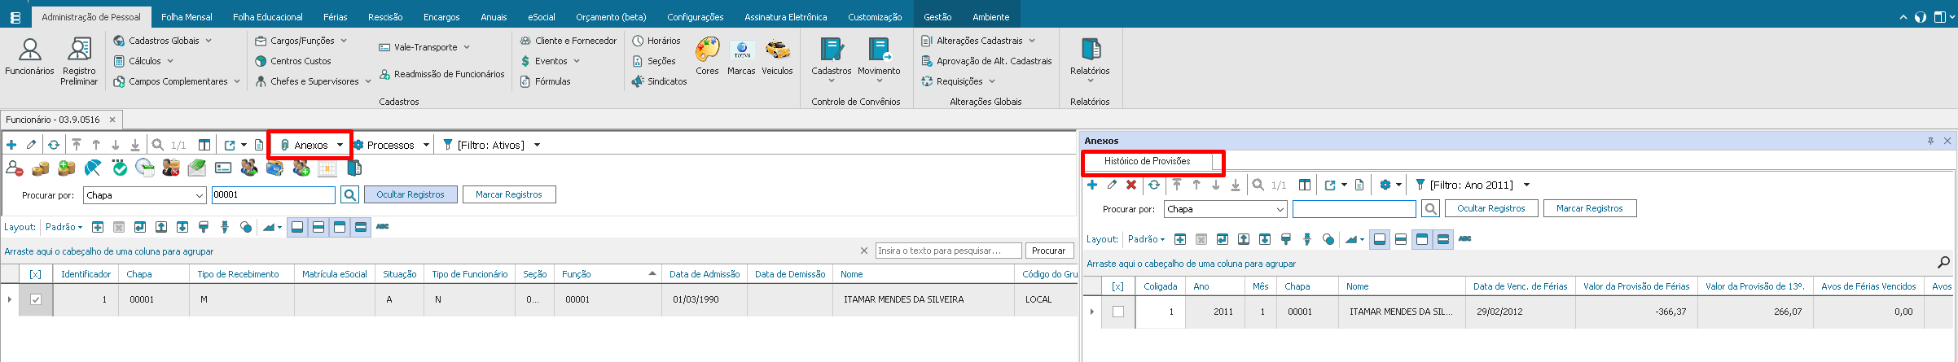Image resolution: width=1958 pixels, height=362 pixels.
Task: Toggle the first highlighted panel-layout button in the Funcionário layout bar
Action: [x=297, y=227]
